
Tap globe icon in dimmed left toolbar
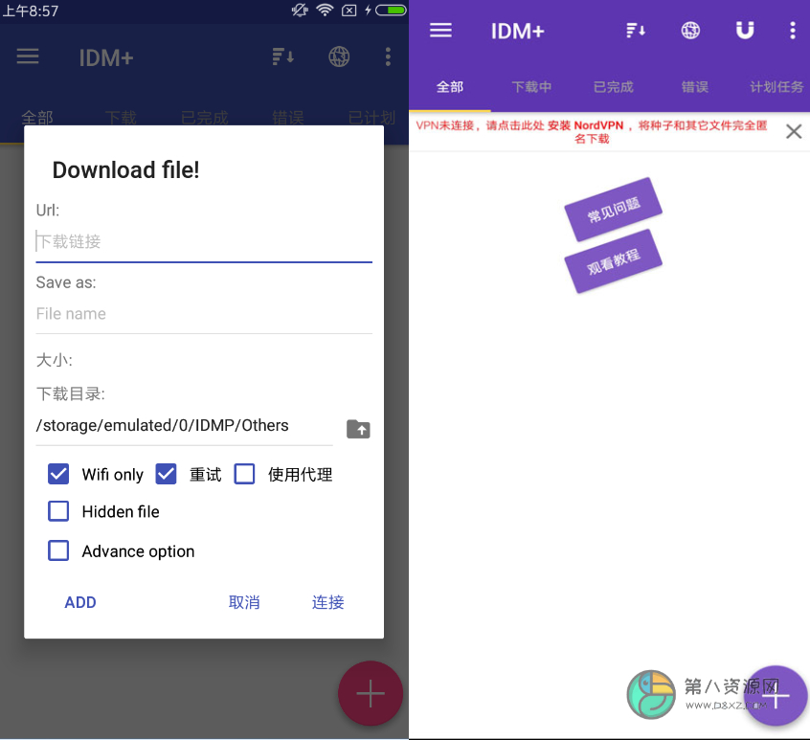[x=339, y=56]
